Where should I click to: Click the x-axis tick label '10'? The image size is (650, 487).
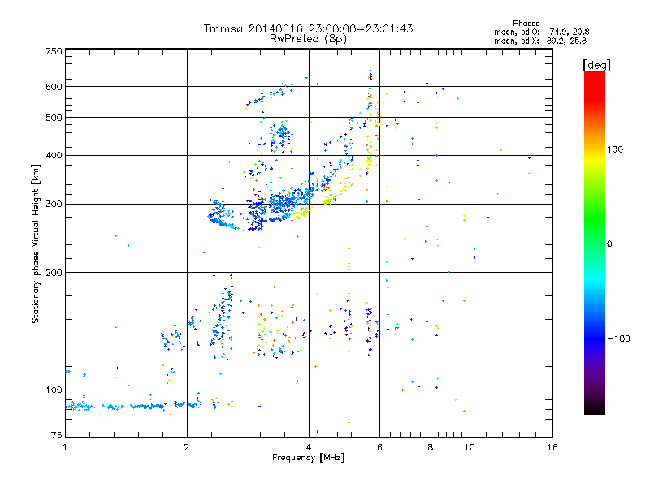[470, 447]
